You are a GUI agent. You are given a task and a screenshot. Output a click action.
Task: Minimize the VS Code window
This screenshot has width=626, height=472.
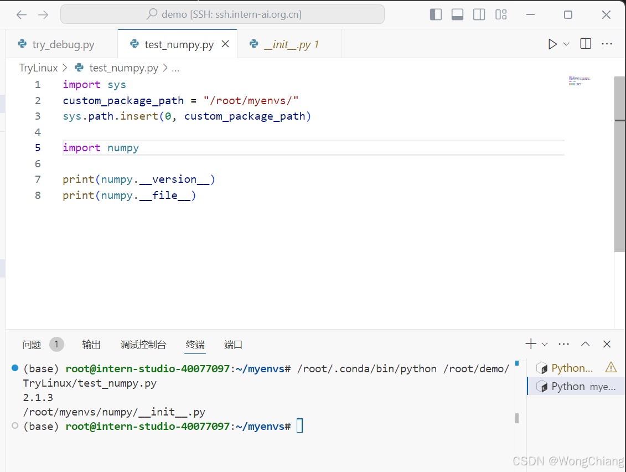[x=530, y=15]
